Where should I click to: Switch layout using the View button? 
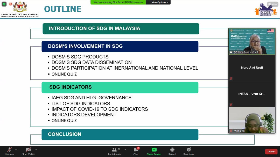pos(272,4)
